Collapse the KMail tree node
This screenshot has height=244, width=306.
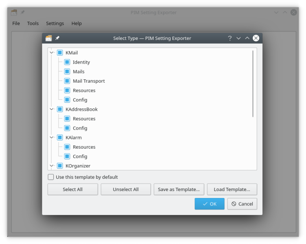52,53
